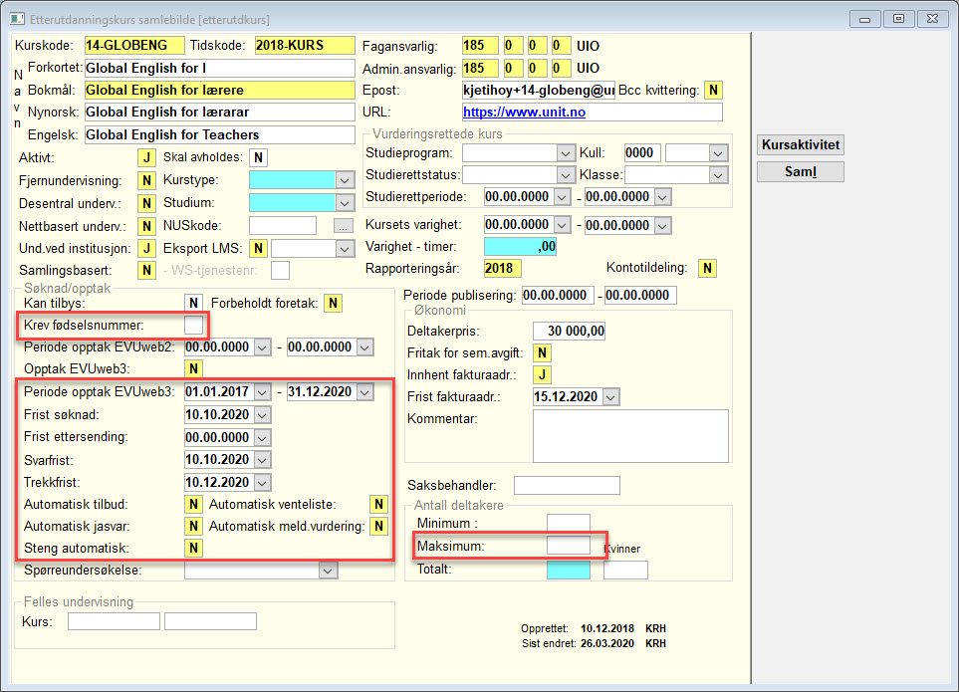Viewport: 959px width, 692px height.
Task: Toggle the Aktivt J/N field
Action: [x=146, y=157]
